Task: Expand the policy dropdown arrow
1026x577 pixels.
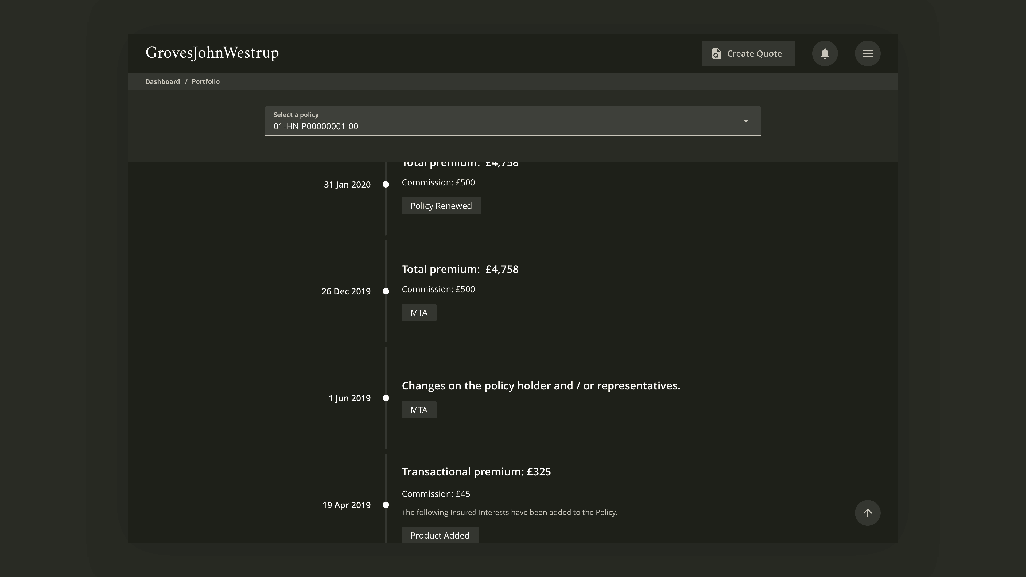Action: [746, 121]
